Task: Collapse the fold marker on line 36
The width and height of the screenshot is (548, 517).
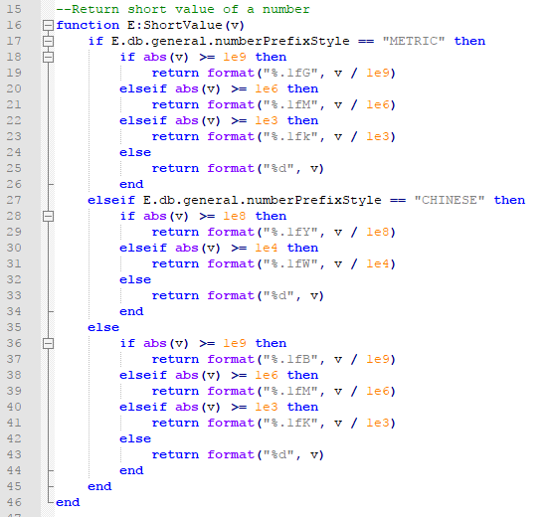Action: coord(48,343)
